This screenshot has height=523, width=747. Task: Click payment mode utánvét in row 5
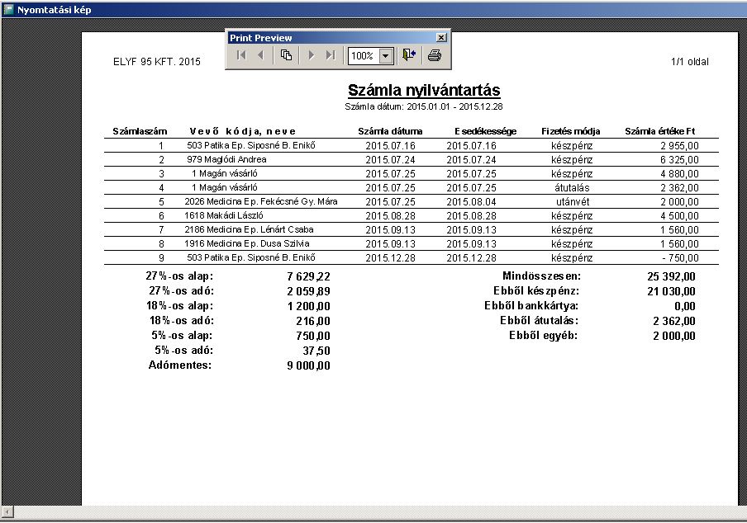(x=573, y=201)
